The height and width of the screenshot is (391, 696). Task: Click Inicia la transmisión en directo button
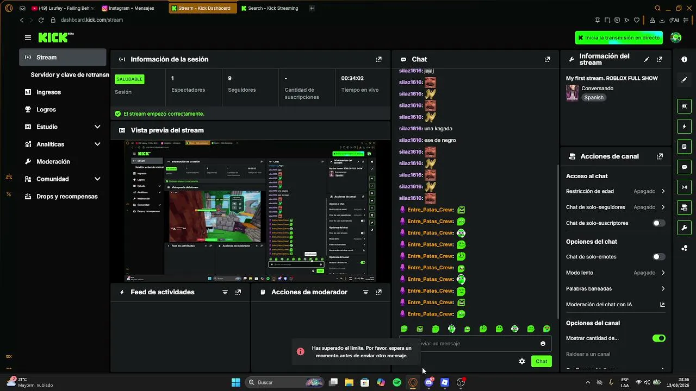pyautogui.click(x=619, y=37)
